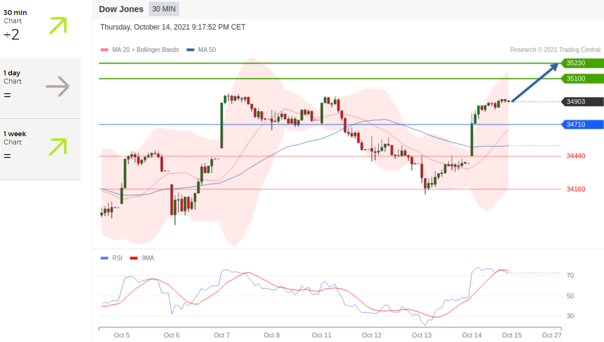Click the 35230 resistance price label

coord(582,63)
